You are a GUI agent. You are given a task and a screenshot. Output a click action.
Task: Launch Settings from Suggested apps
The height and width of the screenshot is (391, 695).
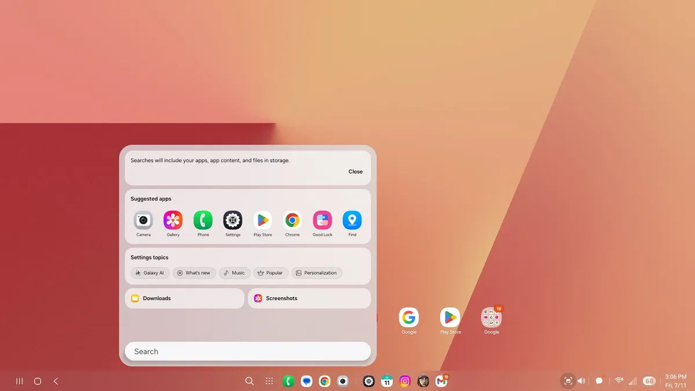coord(233,221)
